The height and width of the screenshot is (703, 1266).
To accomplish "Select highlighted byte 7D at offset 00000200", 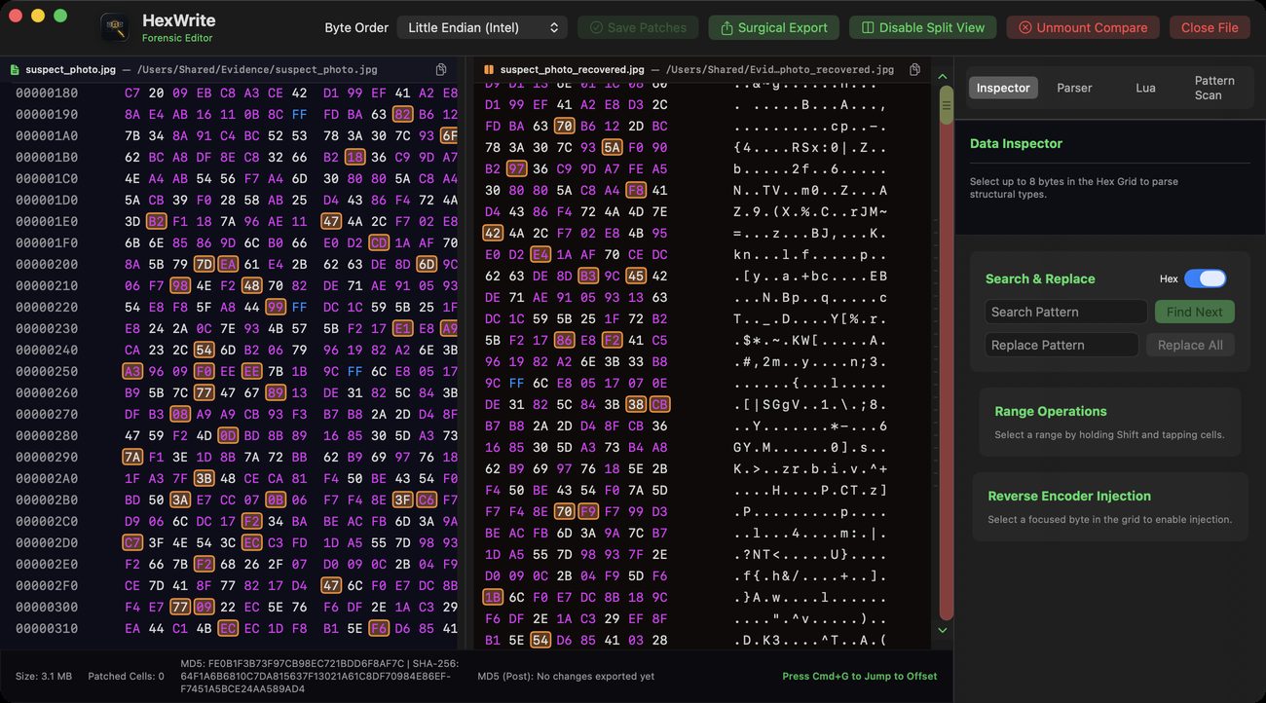I will pyautogui.click(x=204, y=264).
